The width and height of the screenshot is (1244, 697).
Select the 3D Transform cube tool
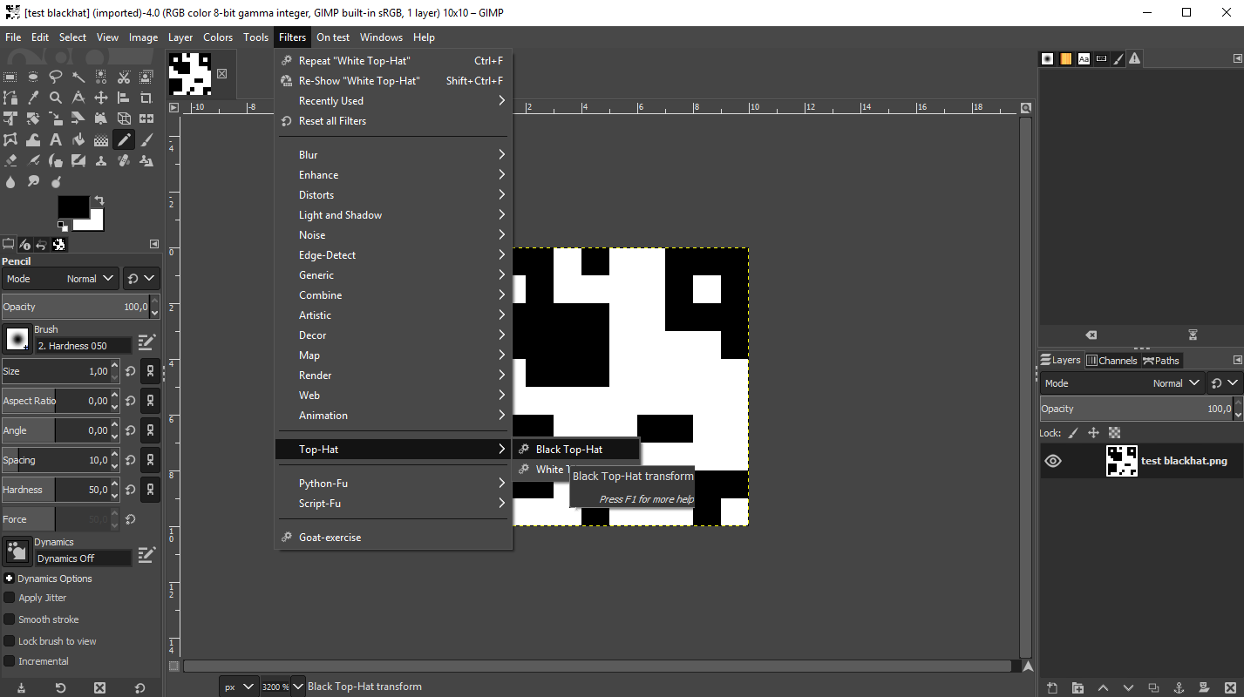124,118
